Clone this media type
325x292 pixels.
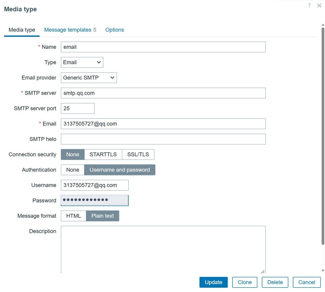245,282
